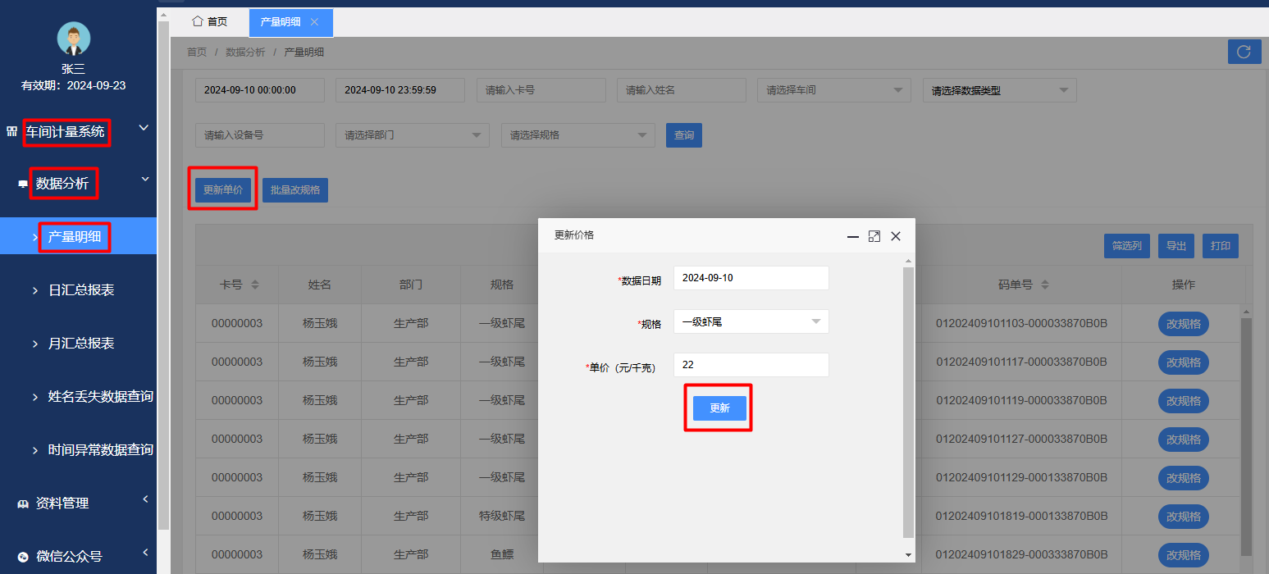This screenshot has width=1269, height=574.
Task: Click the 筛选列 button
Action: coord(1126,245)
